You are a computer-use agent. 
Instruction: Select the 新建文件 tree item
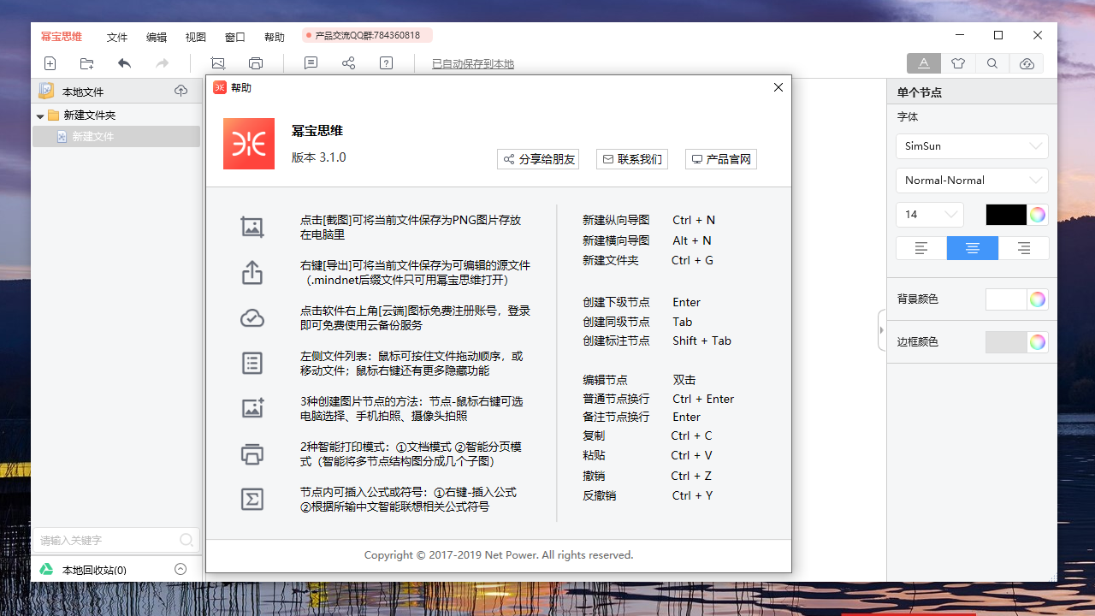point(116,136)
